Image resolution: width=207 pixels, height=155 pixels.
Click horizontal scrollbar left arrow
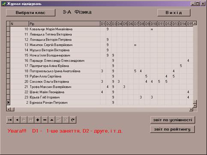(9, 109)
